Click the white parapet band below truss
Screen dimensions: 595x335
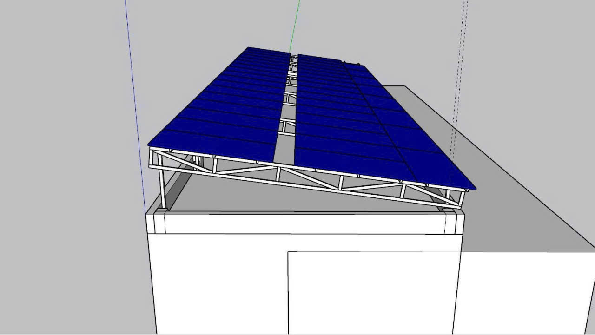tap(302, 223)
